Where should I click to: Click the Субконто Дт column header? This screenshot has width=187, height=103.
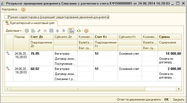(65, 37)
